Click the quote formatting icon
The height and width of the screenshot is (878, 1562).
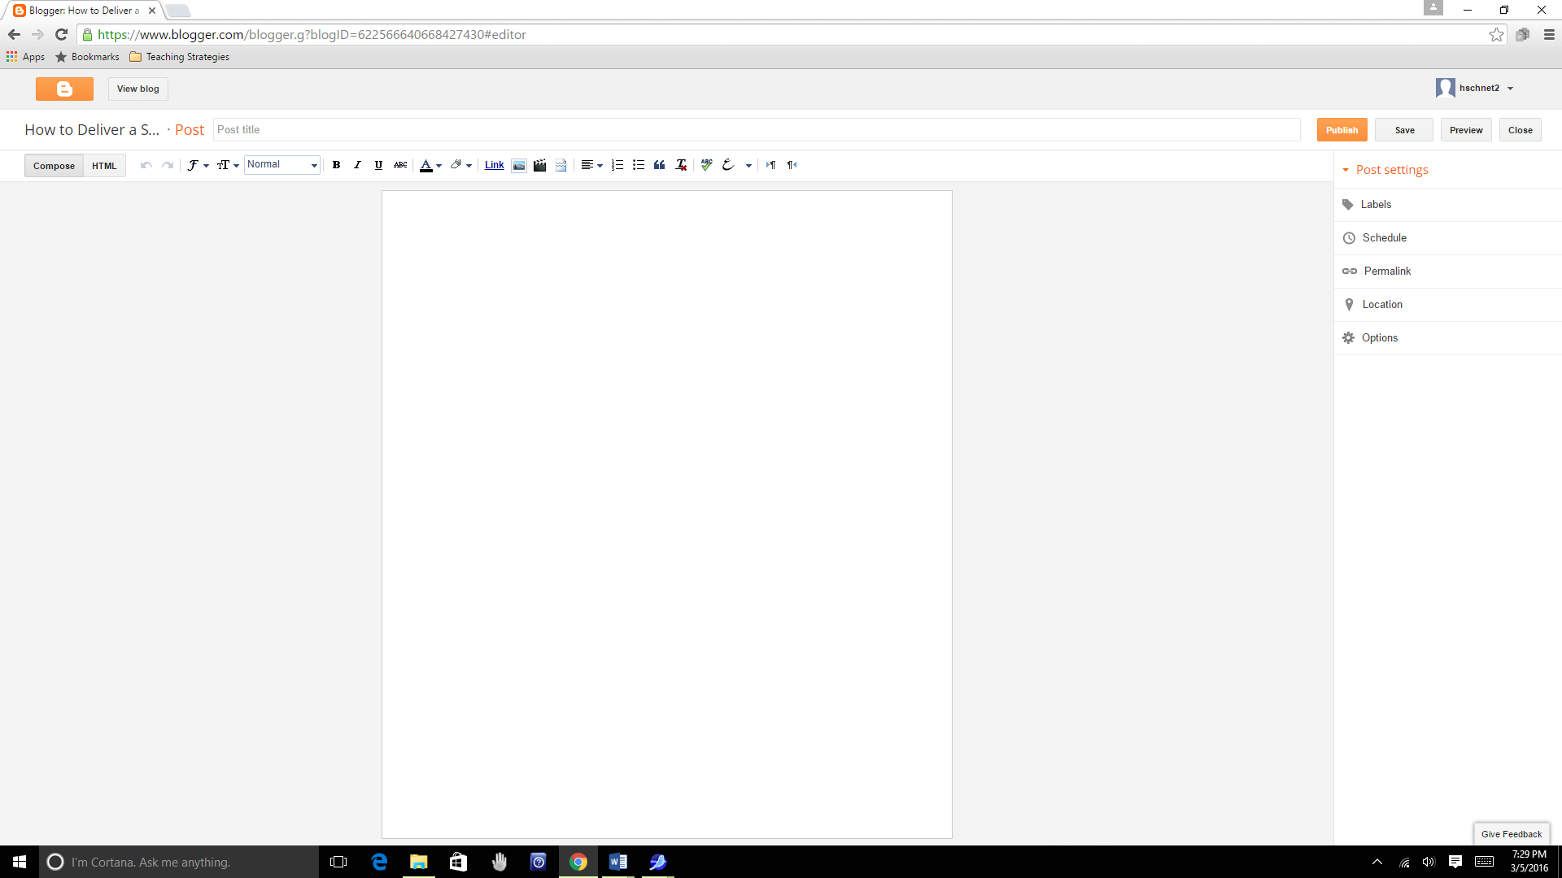click(660, 165)
